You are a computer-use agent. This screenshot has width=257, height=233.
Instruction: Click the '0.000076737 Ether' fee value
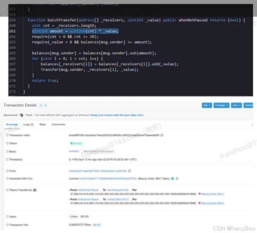coord(80,225)
